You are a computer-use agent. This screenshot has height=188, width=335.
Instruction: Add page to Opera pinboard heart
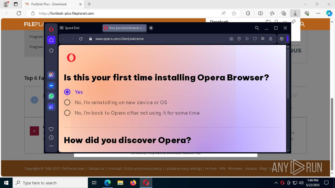tap(255, 39)
